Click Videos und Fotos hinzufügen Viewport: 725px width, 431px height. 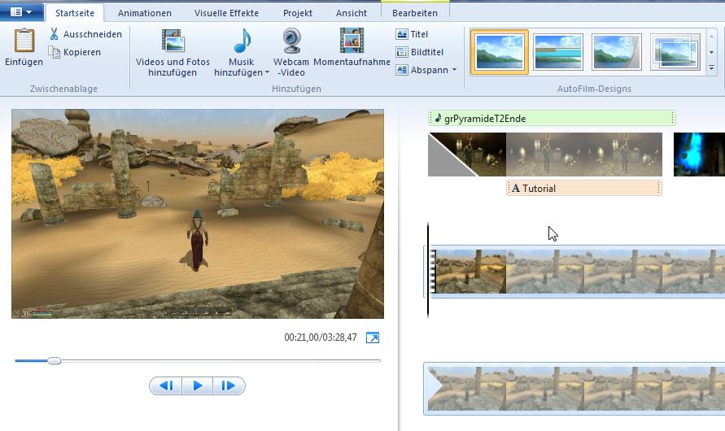(x=173, y=53)
